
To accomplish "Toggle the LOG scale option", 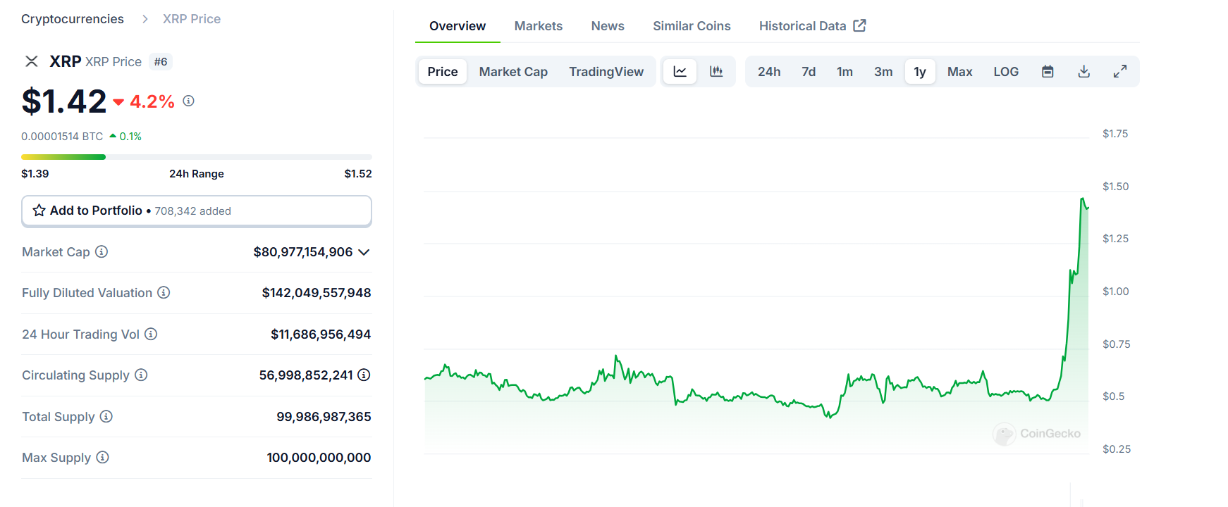I will 1006,71.
